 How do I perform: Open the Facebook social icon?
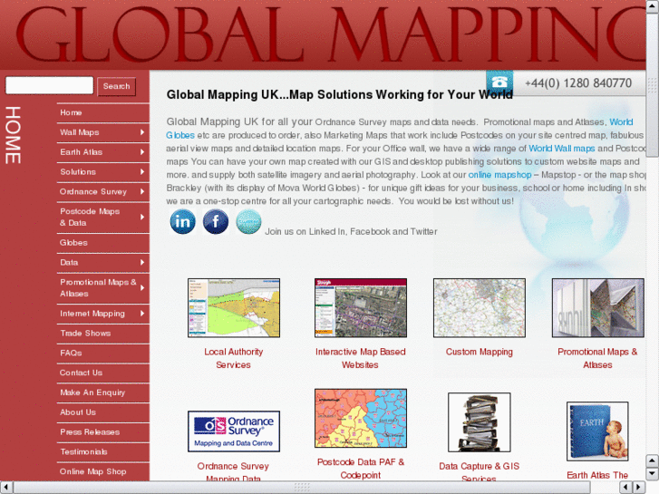click(216, 221)
